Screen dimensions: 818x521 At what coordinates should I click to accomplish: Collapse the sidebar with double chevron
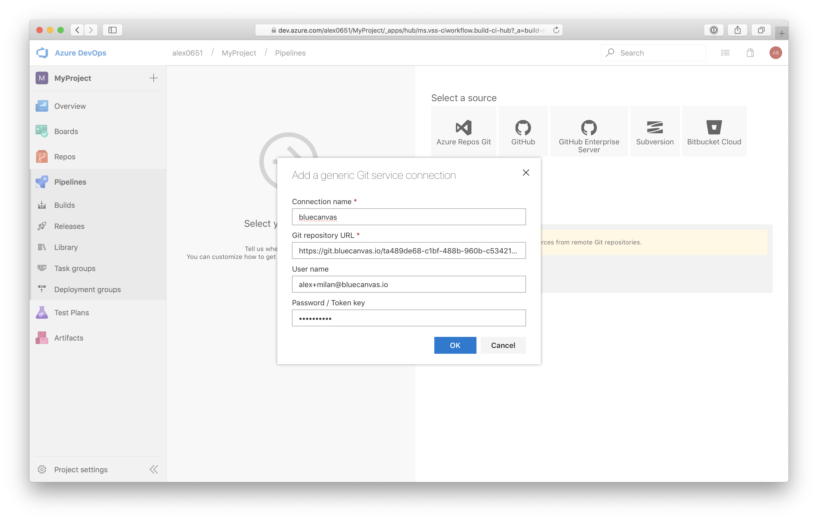coord(154,469)
